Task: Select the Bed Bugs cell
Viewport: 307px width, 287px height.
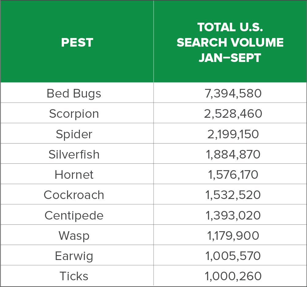Action: [x=74, y=94]
